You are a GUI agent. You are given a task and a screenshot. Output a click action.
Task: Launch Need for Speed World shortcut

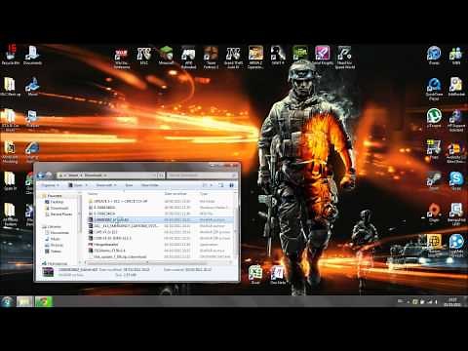(345, 58)
